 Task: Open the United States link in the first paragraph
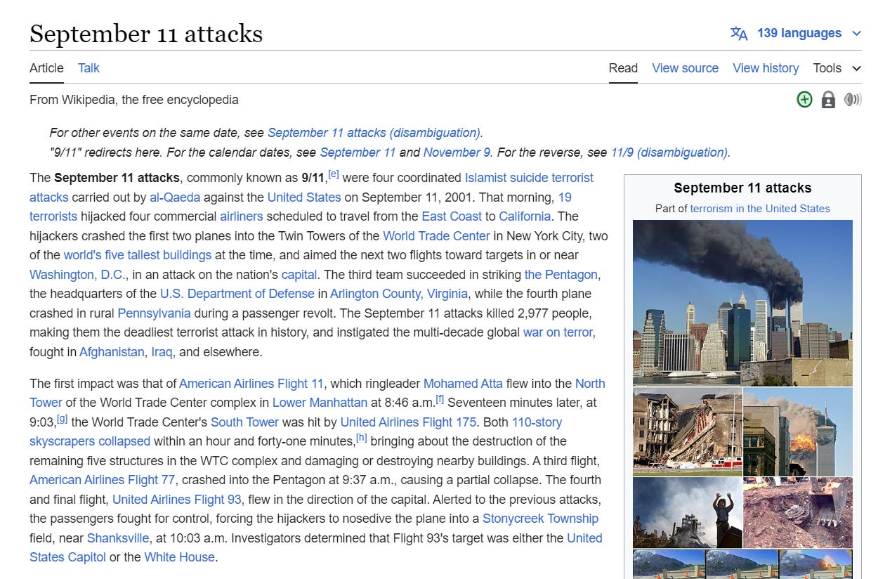point(304,197)
